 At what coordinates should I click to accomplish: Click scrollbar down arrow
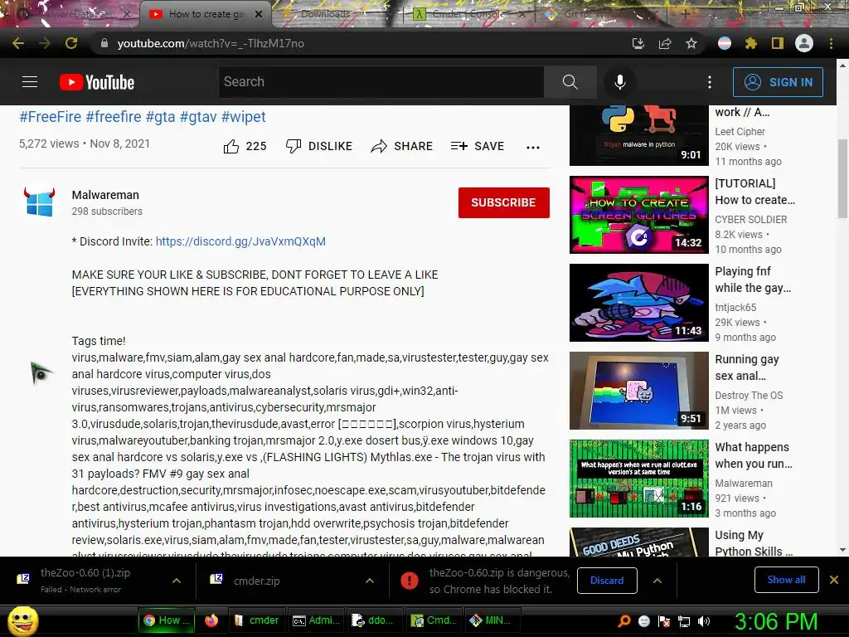pyautogui.click(x=842, y=551)
